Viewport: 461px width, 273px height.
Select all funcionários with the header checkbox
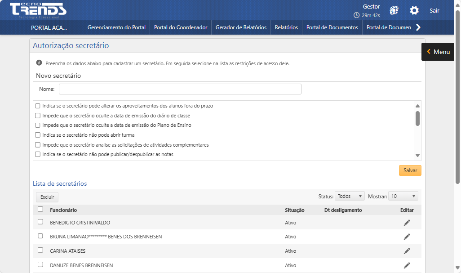tap(40, 210)
